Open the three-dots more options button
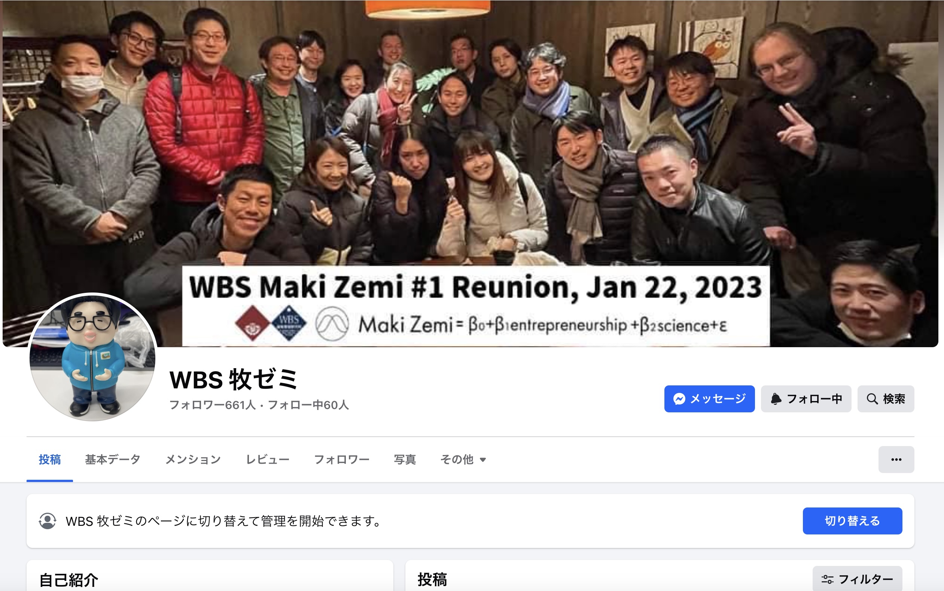The image size is (944, 591). coord(896,459)
